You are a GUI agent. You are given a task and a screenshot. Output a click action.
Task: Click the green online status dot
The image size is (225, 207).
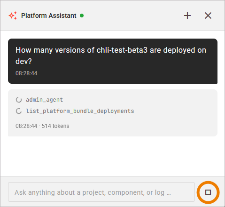pos(82,16)
